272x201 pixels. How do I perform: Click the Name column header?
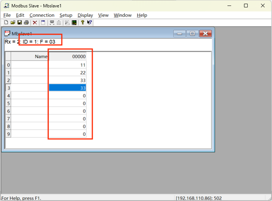coord(30,56)
